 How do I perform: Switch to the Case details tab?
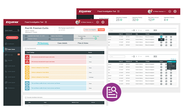click(62, 43)
